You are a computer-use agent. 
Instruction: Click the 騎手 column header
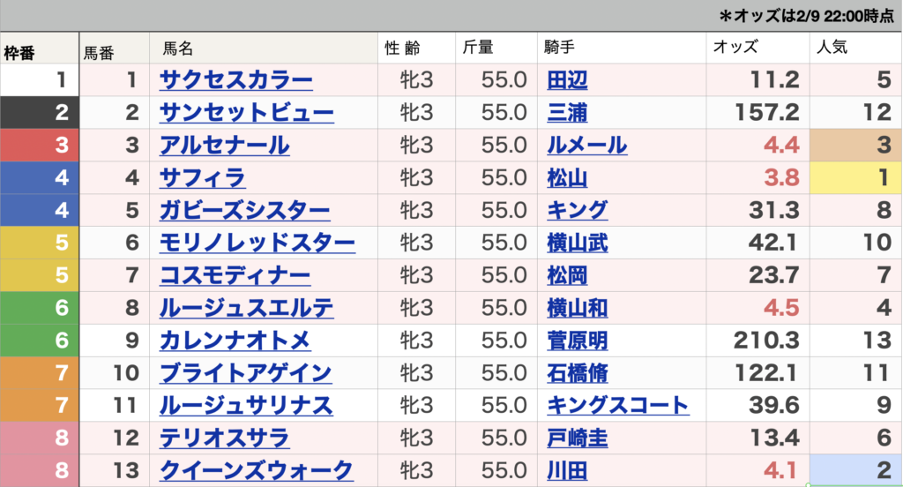coord(561,49)
